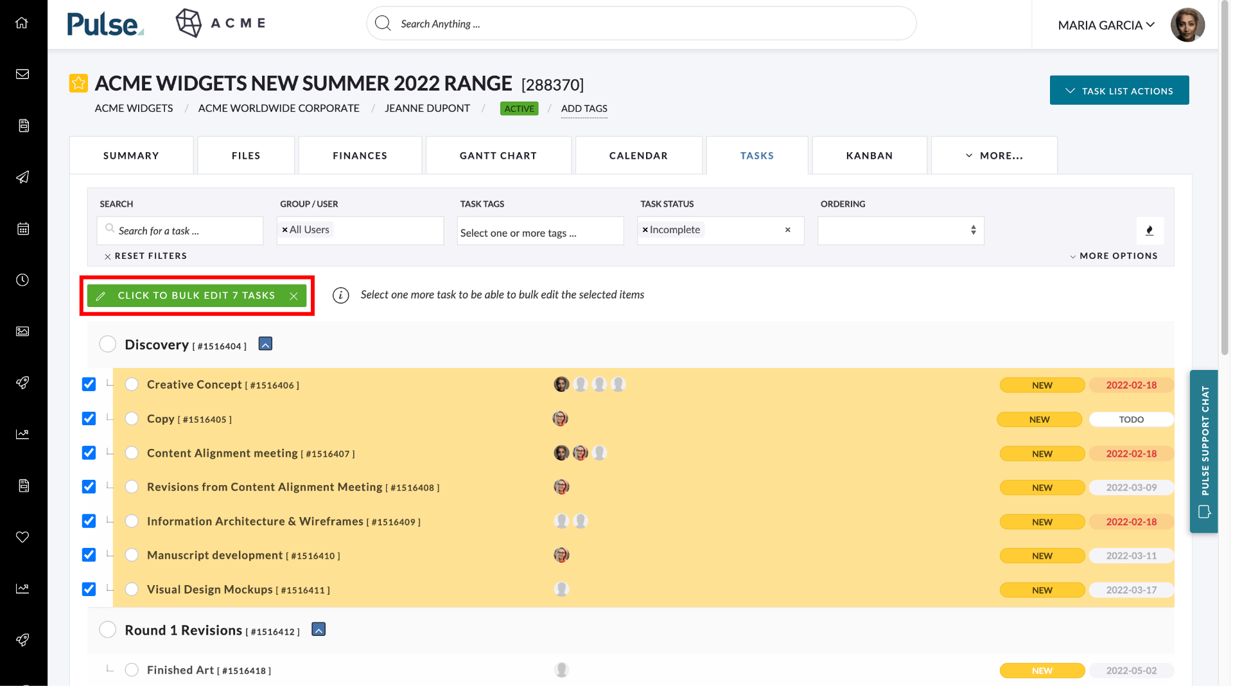Mark Finished Art complete circle
This screenshot has width=1233, height=686.
pos(132,670)
